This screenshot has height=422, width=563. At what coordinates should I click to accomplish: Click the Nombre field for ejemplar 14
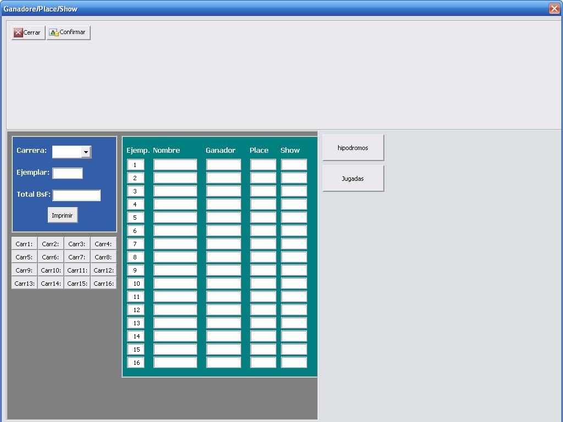pos(175,336)
